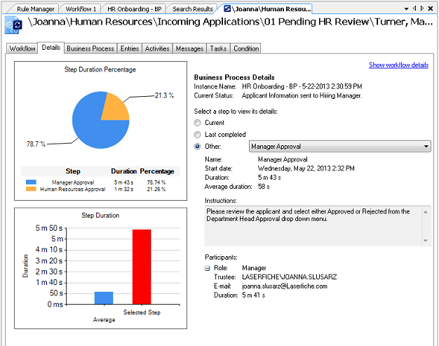439x346 pixels.
Task: Click the Average axis label under the chart
Action: [104, 319]
